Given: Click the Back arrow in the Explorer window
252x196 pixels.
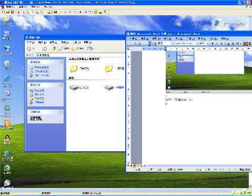Looking at the screenshot, I should 29,48.
